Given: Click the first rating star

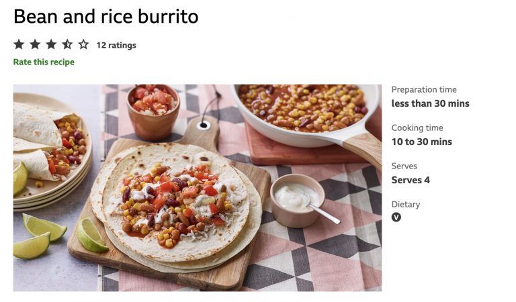Looking at the screenshot, I should (19, 44).
